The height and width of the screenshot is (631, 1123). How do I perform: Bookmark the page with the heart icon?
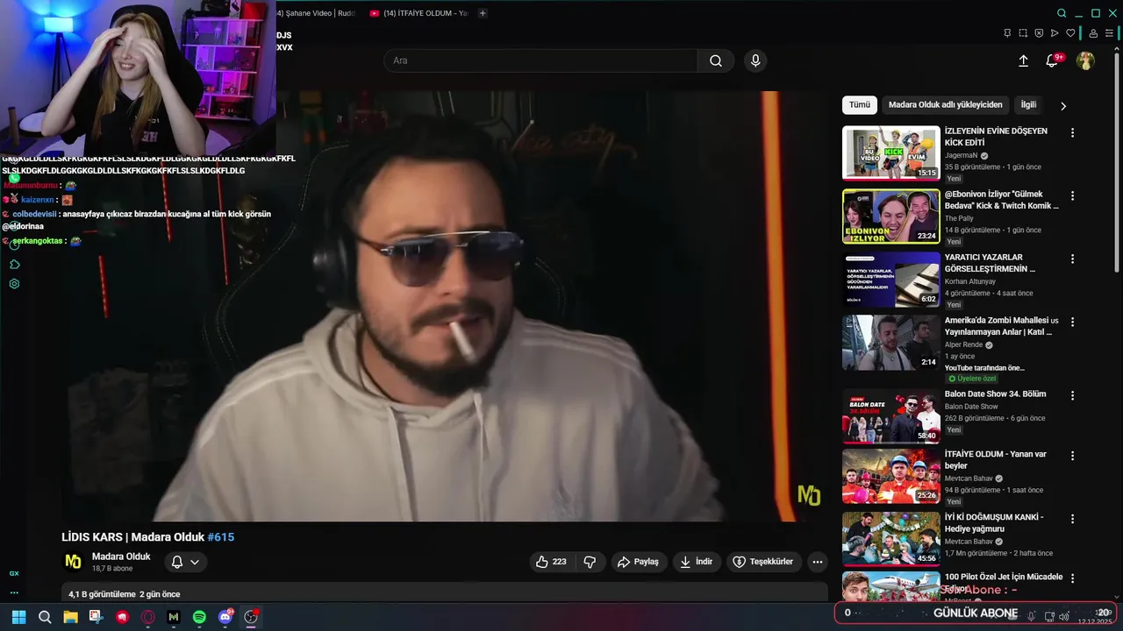[1070, 33]
